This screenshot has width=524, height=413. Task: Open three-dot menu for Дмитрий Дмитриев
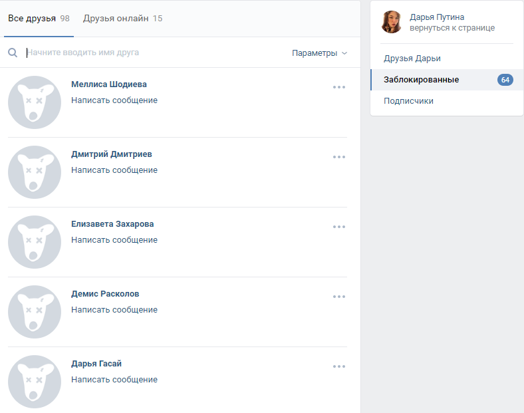(x=339, y=157)
